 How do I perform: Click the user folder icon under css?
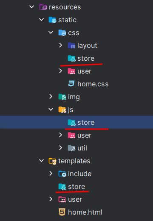pyautogui.click(x=71, y=71)
